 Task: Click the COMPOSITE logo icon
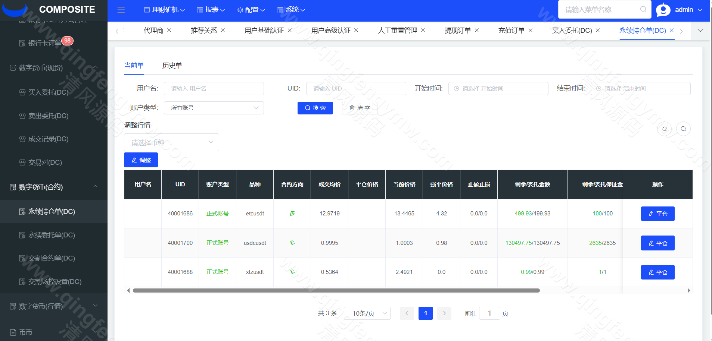pos(15,9)
